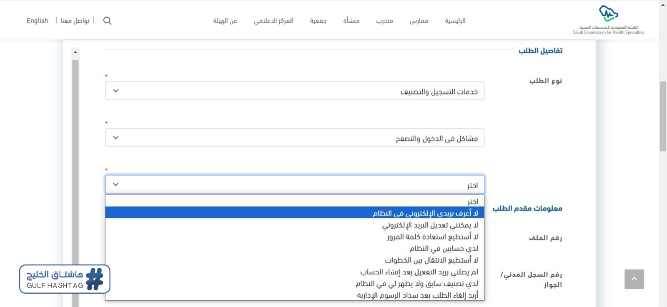
Task: Open the ممارس navigation item
Action: click(419, 21)
